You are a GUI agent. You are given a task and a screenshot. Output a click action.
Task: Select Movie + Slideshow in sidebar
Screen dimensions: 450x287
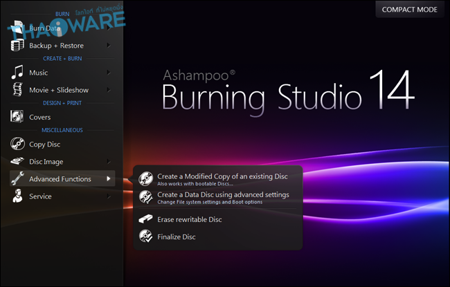click(x=62, y=90)
